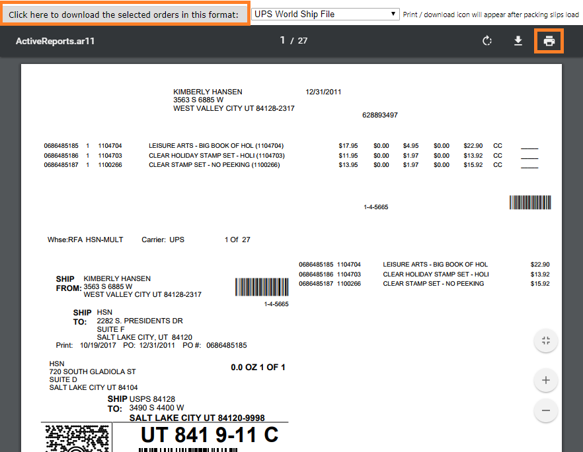Click the 1 Of 27 packing slip counter

pos(237,240)
